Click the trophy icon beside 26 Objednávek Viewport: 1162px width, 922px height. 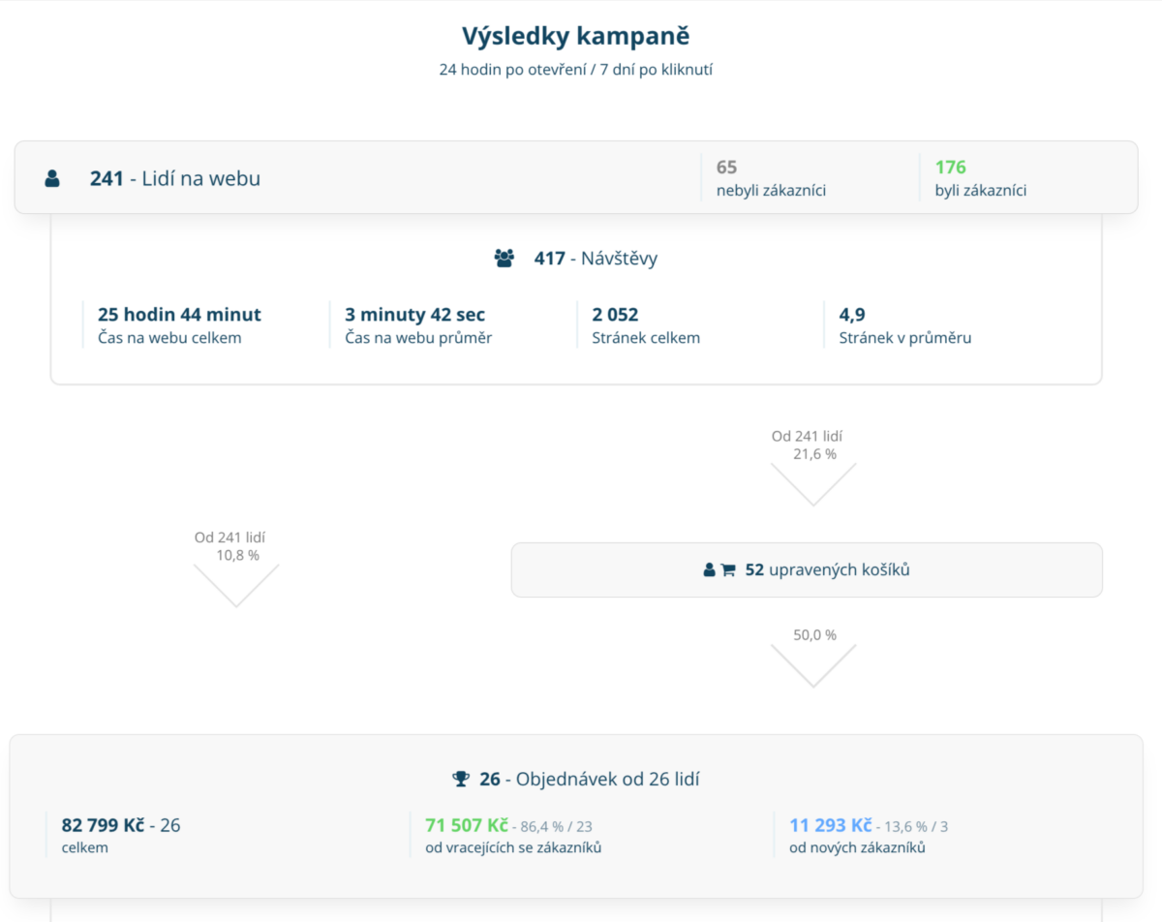click(461, 779)
